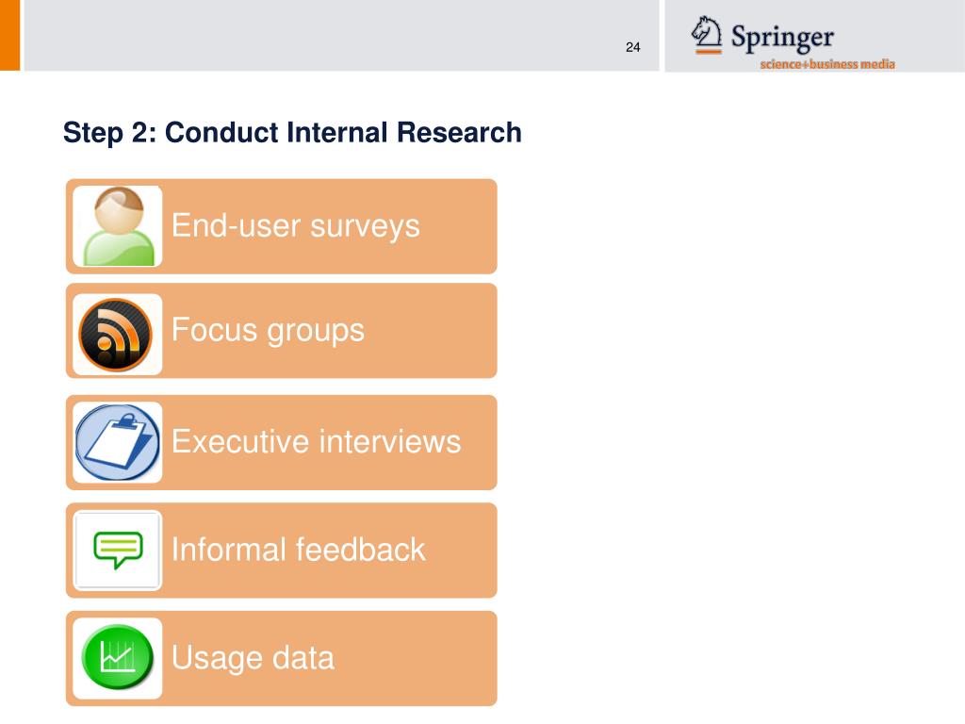The image size is (965, 724).
Task: Click the orange accent bar at top-left corner
Action: (x=9, y=35)
